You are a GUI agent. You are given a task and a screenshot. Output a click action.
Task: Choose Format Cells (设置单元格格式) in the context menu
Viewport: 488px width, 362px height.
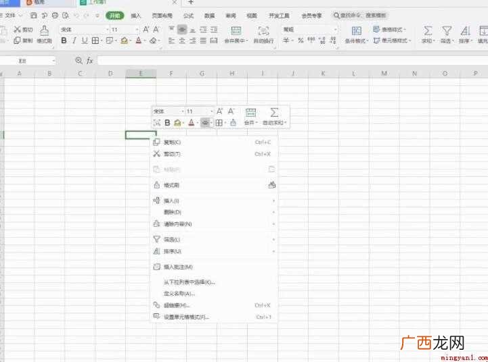click(214, 317)
